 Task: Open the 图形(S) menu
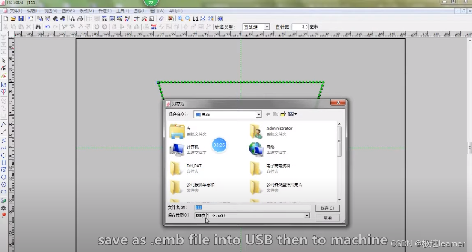[68, 11]
